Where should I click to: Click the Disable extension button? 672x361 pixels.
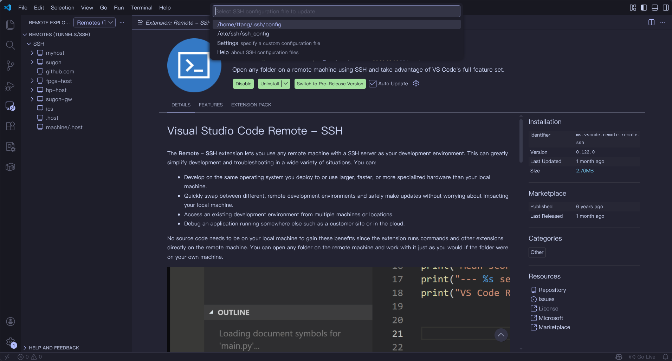click(x=243, y=84)
